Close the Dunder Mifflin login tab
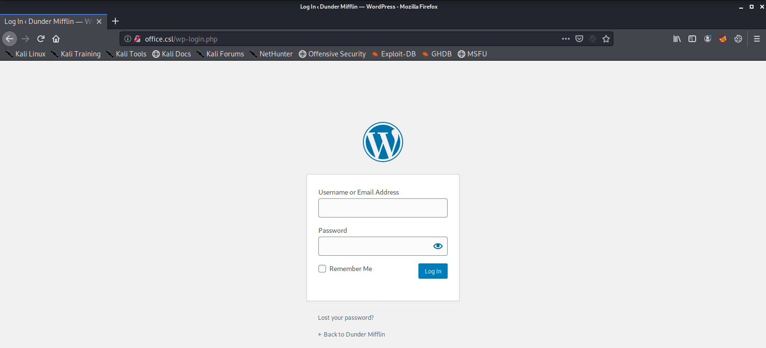Screen dimensions: 766x348 click(x=99, y=22)
